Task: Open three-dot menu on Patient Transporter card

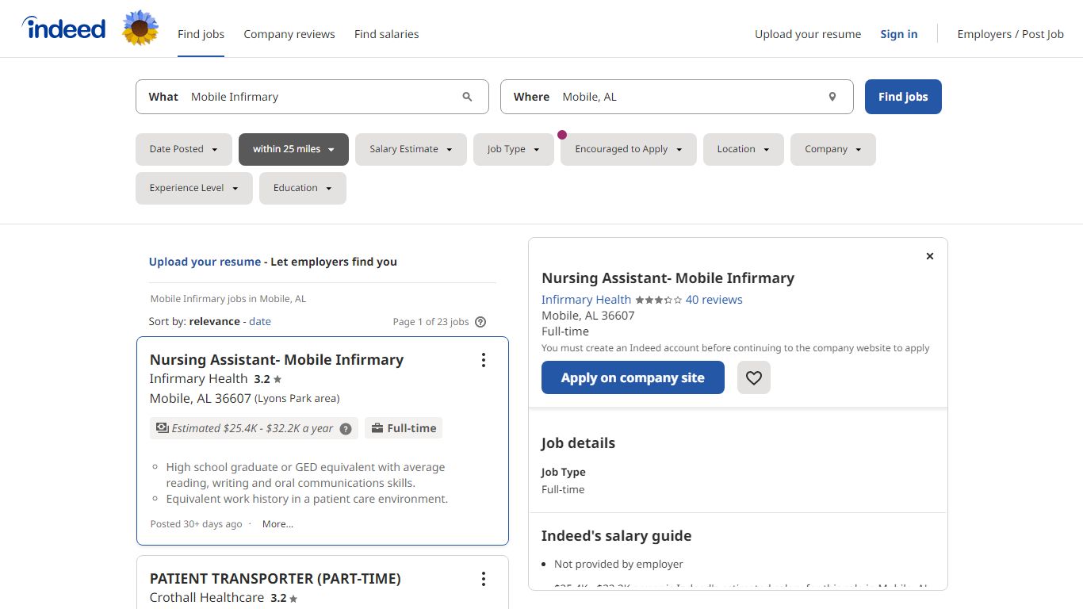Action: click(483, 579)
